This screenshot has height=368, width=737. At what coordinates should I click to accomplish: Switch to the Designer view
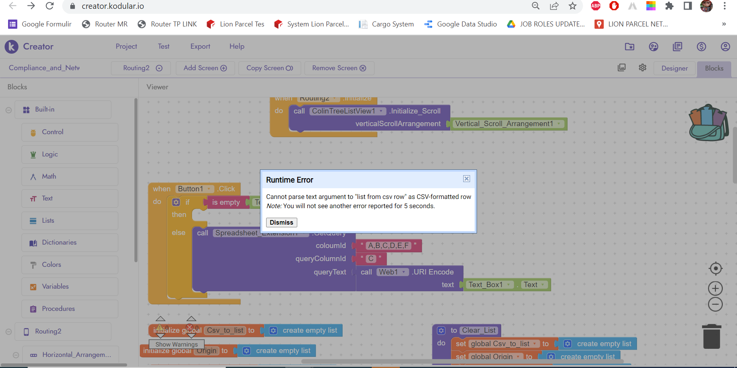click(674, 68)
